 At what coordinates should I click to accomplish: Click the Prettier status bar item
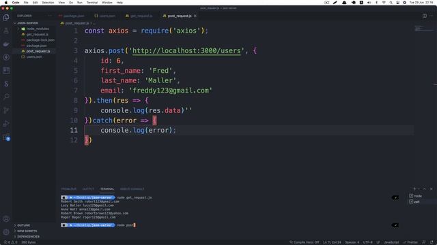tap(410, 242)
